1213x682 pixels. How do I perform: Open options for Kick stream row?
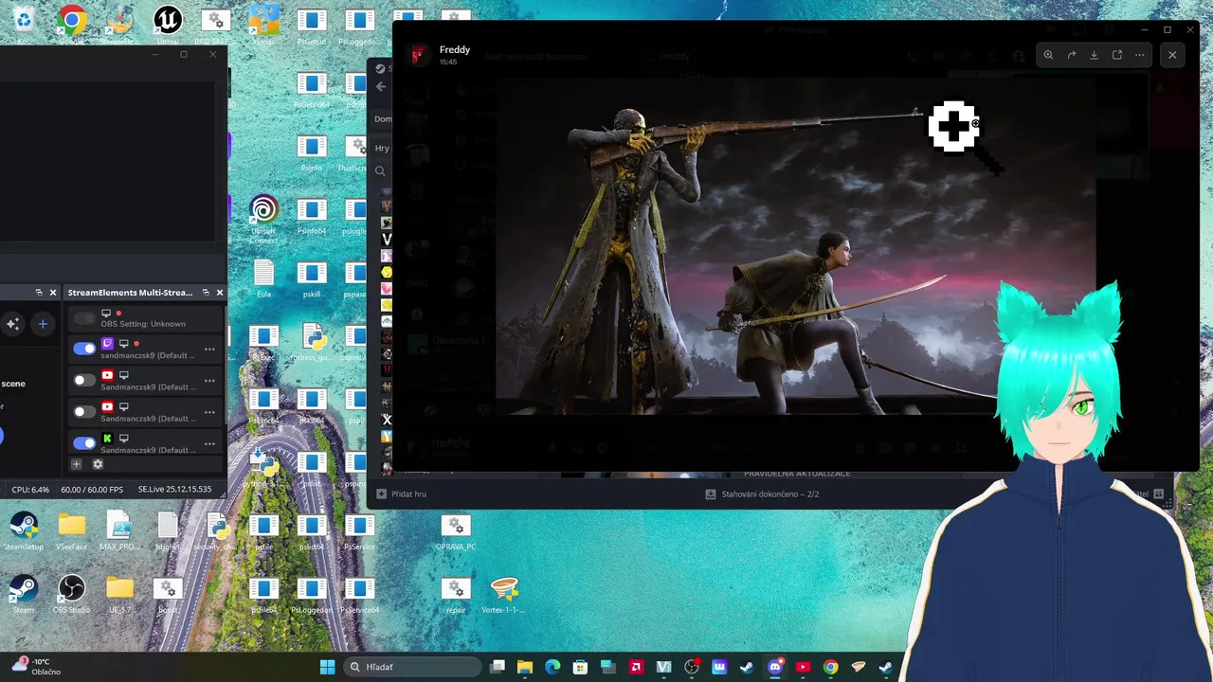coord(209,443)
